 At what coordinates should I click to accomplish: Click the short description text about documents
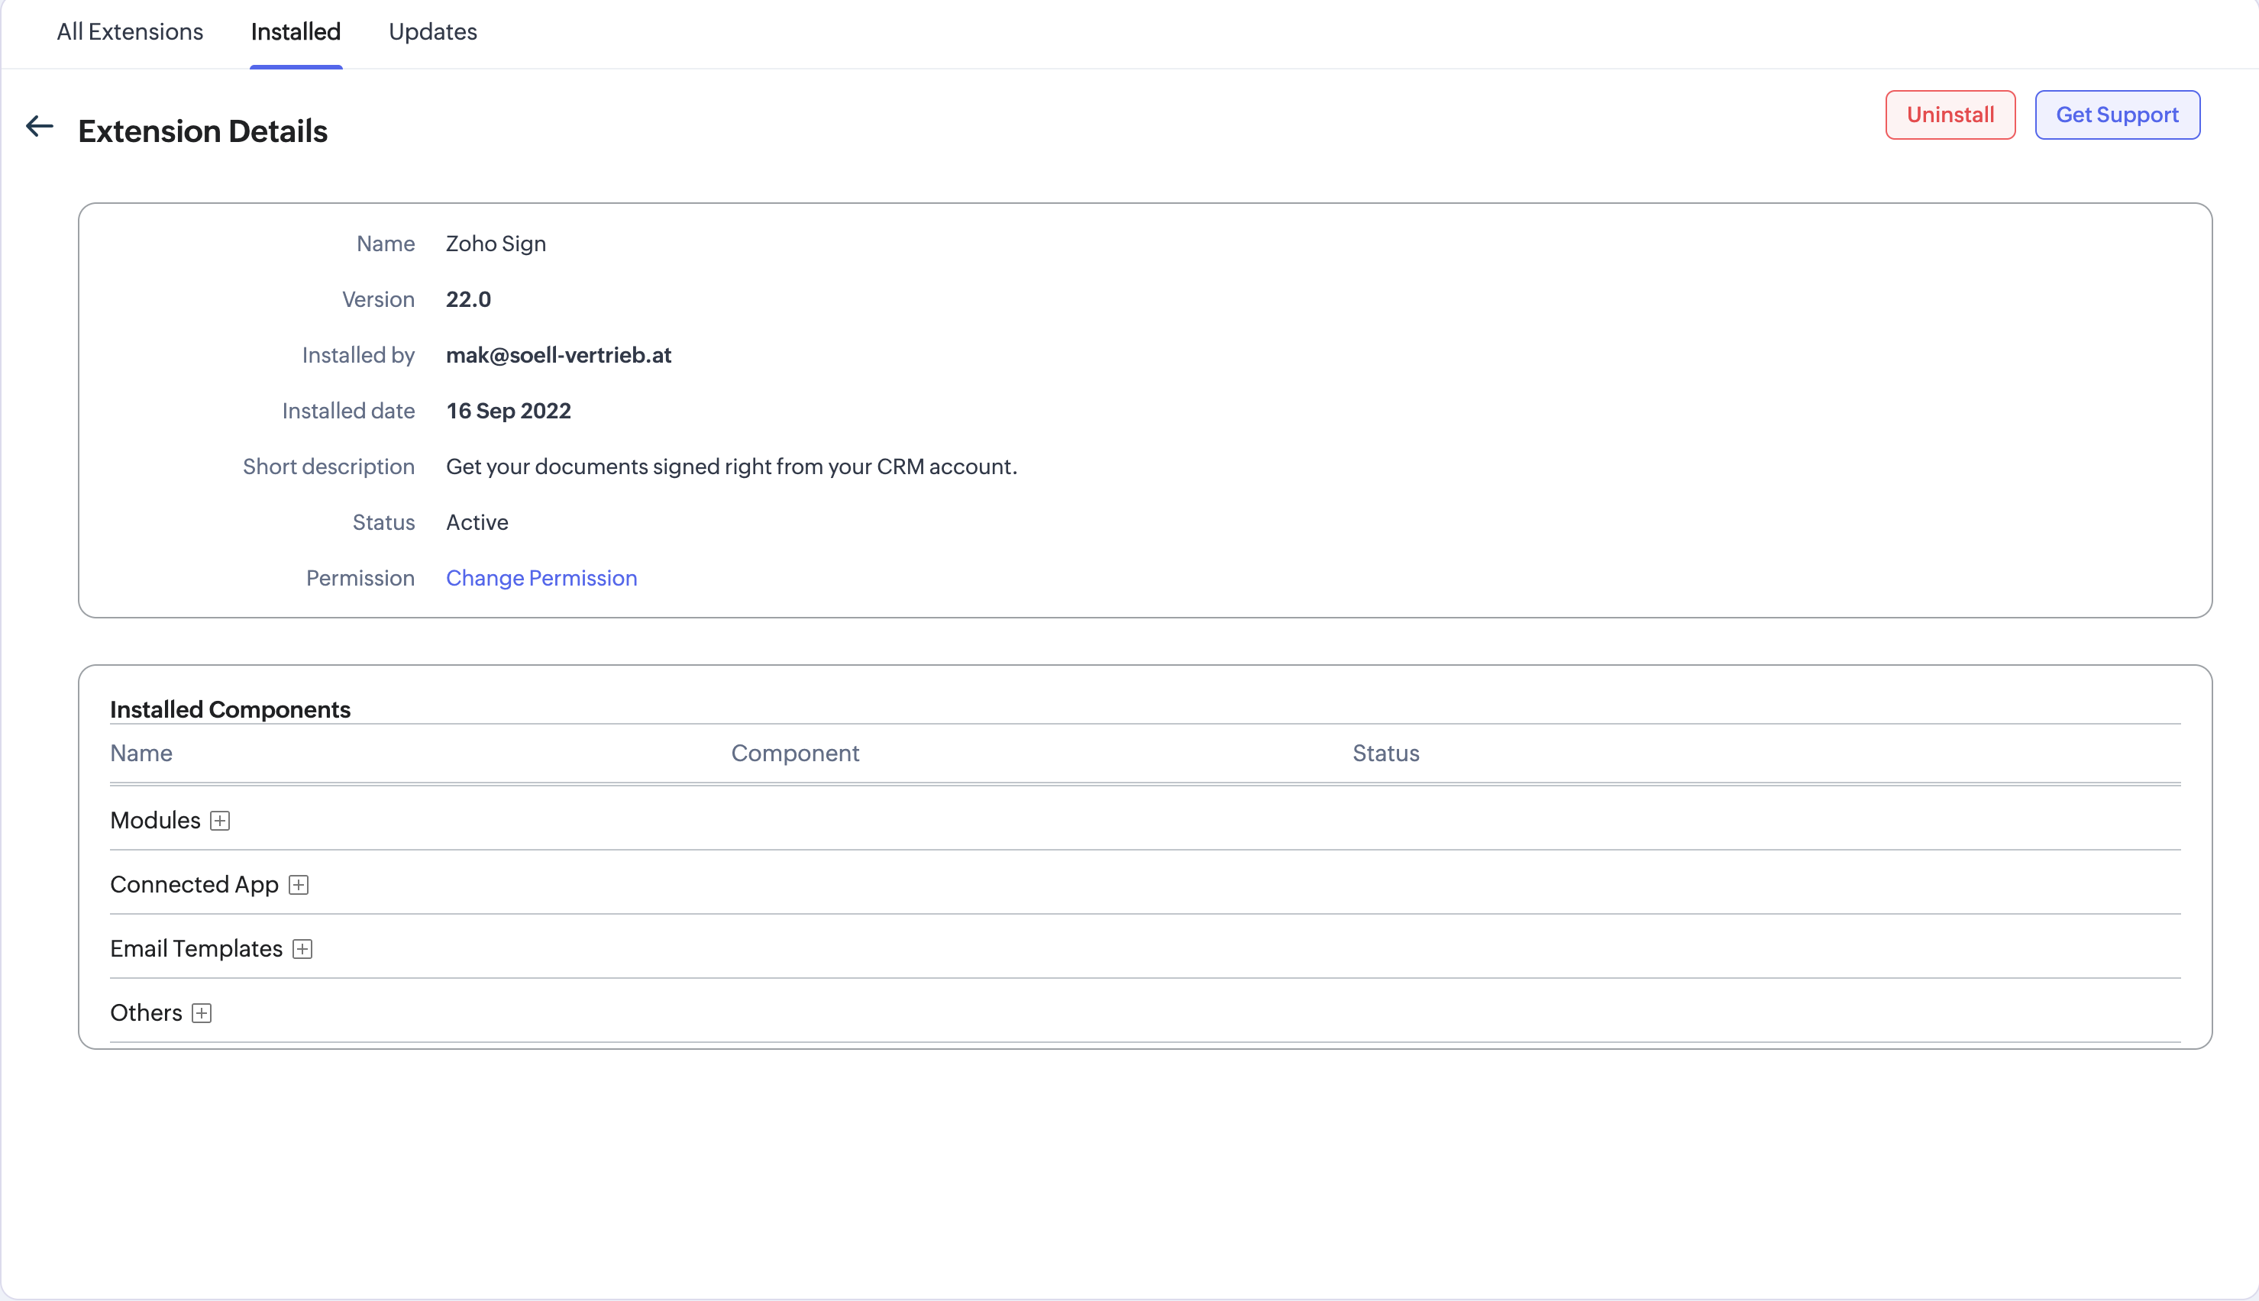pyautogui.click(x=732, y=466)
